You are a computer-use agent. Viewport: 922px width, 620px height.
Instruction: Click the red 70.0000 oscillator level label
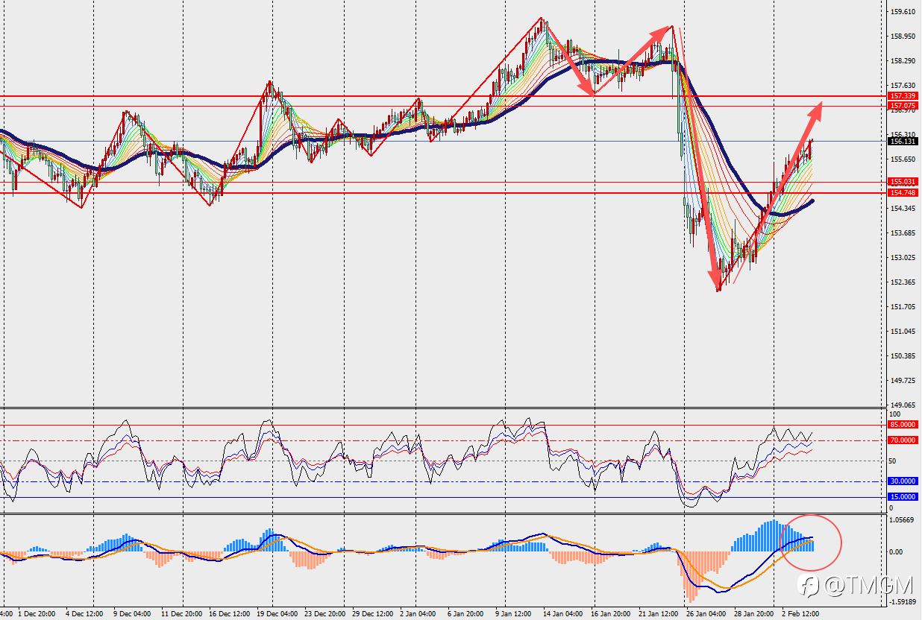[903, 440]
